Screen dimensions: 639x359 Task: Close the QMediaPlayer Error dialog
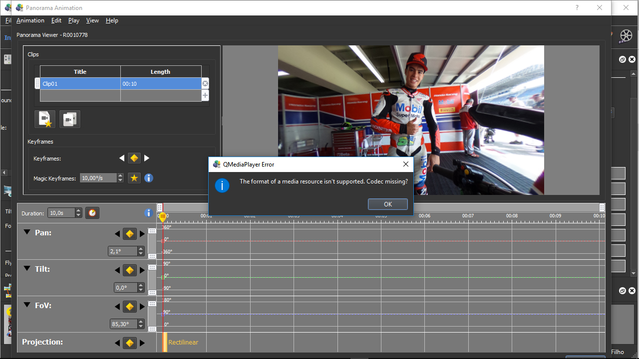click(405, 164)
